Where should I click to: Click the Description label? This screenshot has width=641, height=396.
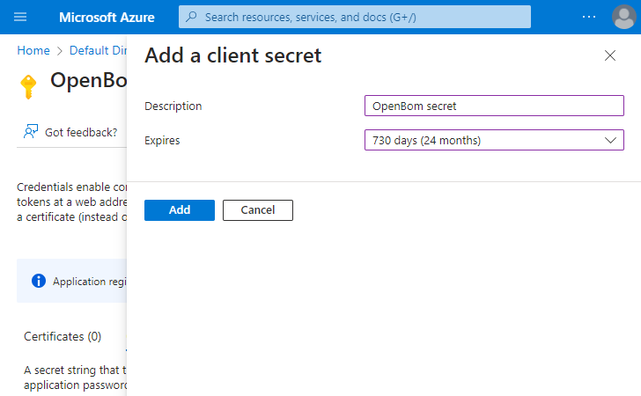(x=173, y=106)
